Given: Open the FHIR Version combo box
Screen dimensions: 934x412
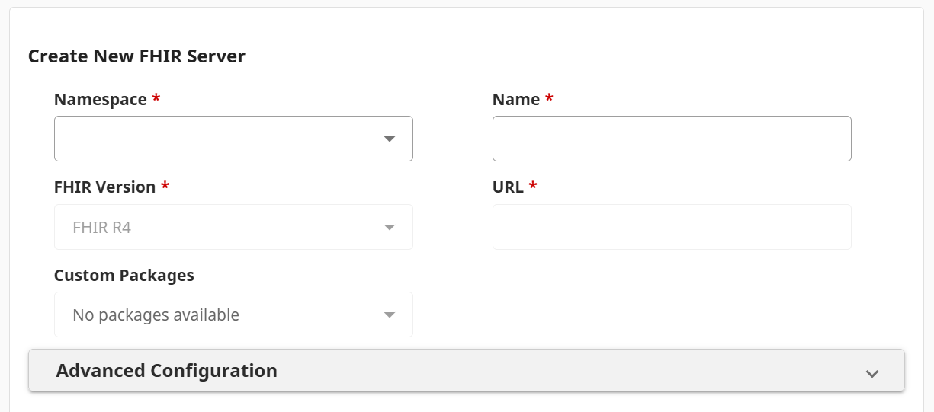Looking at the screenshot, I should click(221, 227).
